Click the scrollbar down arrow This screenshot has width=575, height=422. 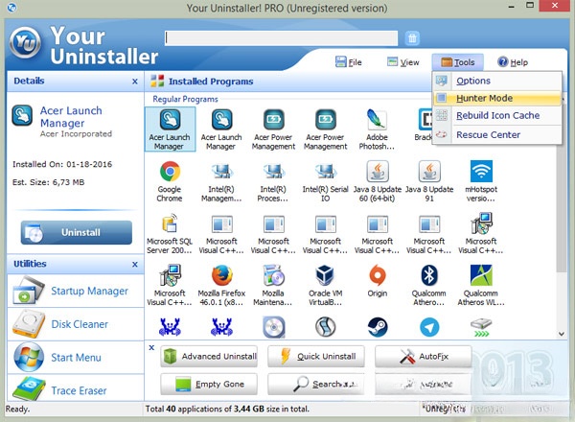561,334
